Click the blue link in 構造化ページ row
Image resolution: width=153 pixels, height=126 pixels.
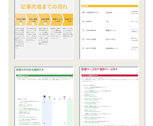[x=134, y=31]
